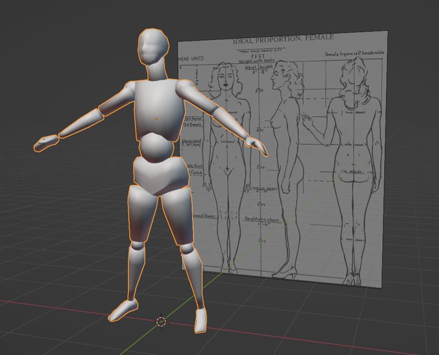Click the orange origin dot on the mannequin chest
Screen dimensions: 439x355
coord(157,119)
